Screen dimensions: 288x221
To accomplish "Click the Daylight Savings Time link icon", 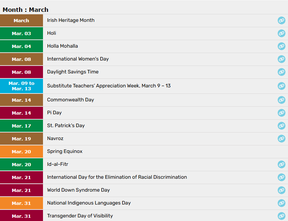I will click(x=282, y=72).
